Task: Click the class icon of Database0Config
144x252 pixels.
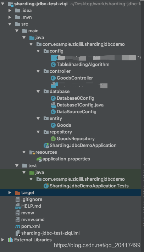Action: point(53,98)
